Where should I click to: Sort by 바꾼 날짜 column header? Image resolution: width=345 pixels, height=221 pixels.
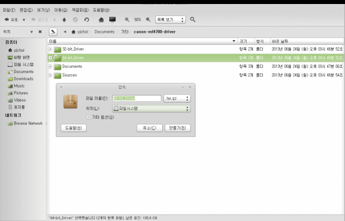[307, 41]
